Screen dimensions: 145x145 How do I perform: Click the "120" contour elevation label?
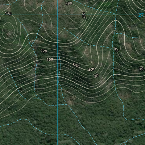44,51
